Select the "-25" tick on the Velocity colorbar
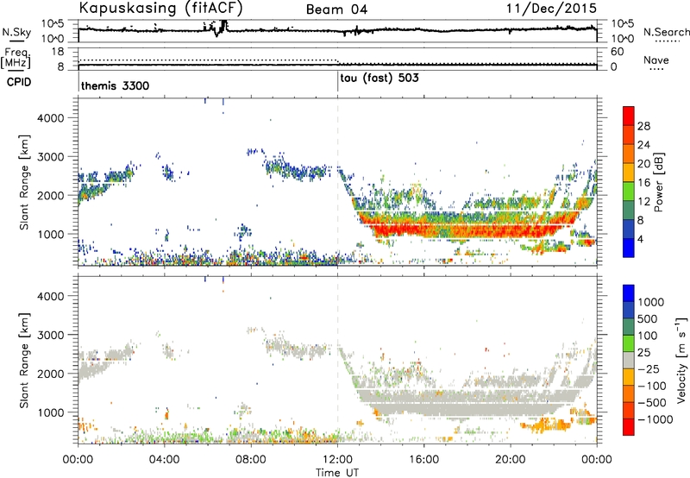This screenshot has height=478, width=690. [x=649, y=369]
